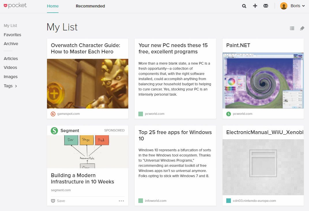The image size is (309, 211).
Task: Go to Archive in the sidebar
Action: pyautogui.click(x=11, y=44)
